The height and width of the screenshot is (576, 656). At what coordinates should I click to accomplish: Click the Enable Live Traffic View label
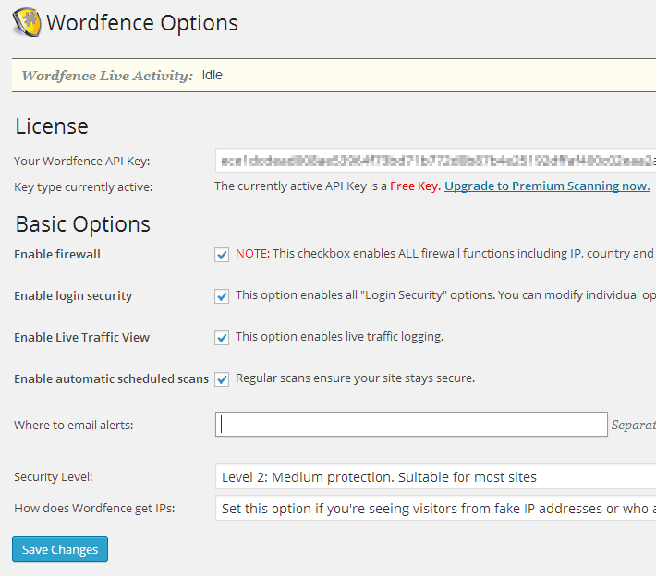82,337
